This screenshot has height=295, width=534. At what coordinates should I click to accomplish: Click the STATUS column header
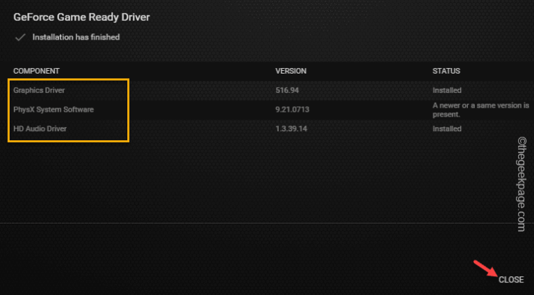click(x=446, y=71)
